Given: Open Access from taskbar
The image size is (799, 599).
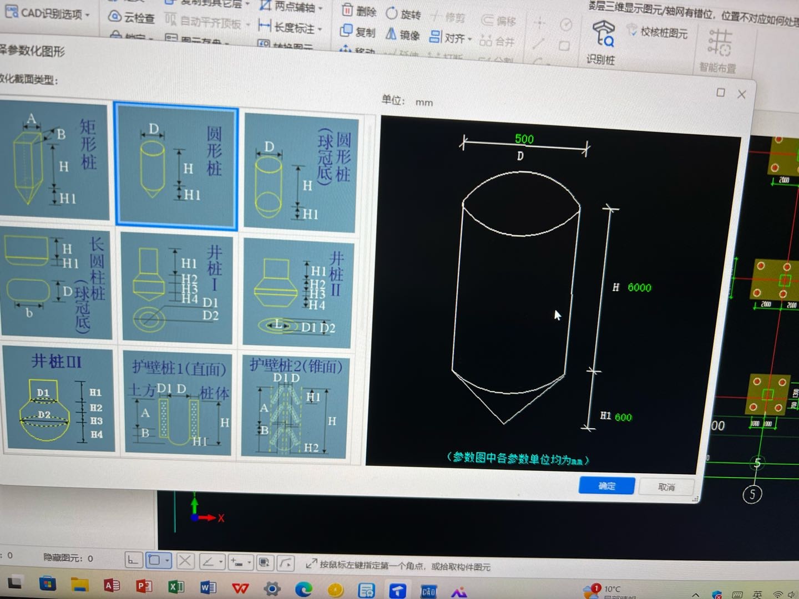Looking at the screenshot, I should (112, 586).
